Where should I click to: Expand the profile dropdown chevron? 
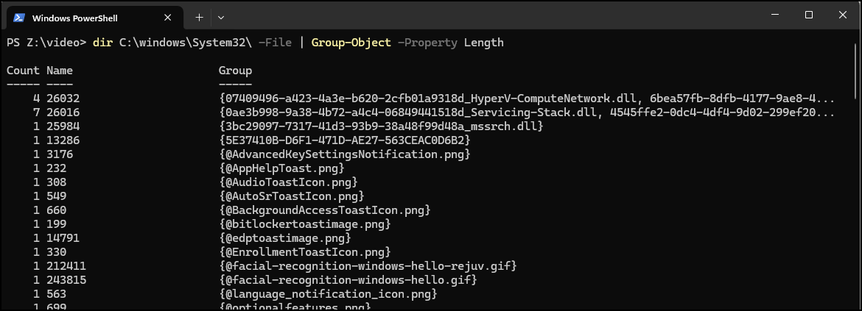pos(221,18)
